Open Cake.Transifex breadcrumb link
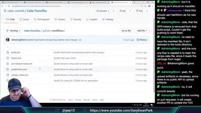The width and height of the screenshot is (201, 113). (x=32, y=31)
